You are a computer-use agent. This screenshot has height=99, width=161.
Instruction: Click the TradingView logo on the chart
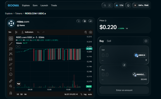point(19,84)
